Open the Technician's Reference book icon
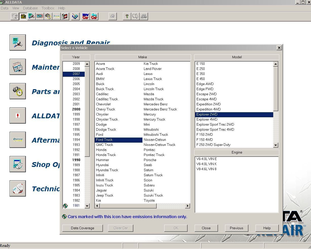This screenshot has height=249, width=311. coord(18,188)
